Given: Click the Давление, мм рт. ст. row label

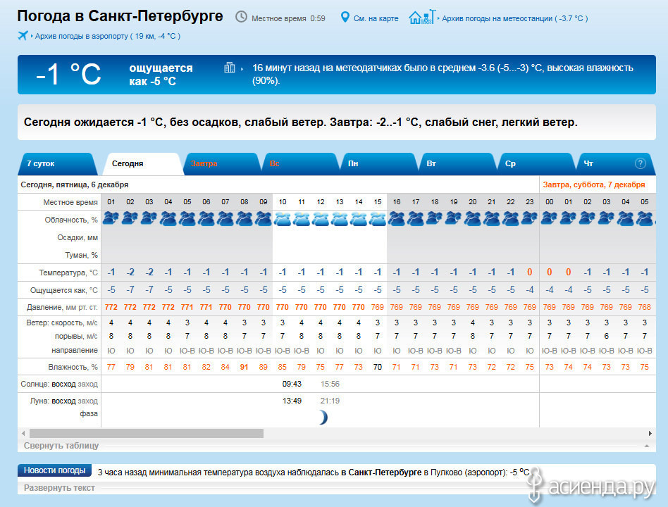Looking at the screenshot, I should coord(62,307).
